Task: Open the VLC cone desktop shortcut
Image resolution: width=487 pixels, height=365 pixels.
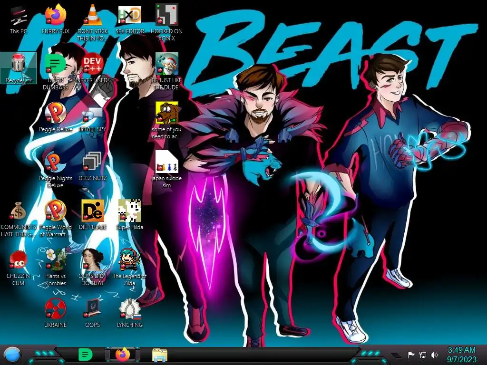Action: coord(92,22)
